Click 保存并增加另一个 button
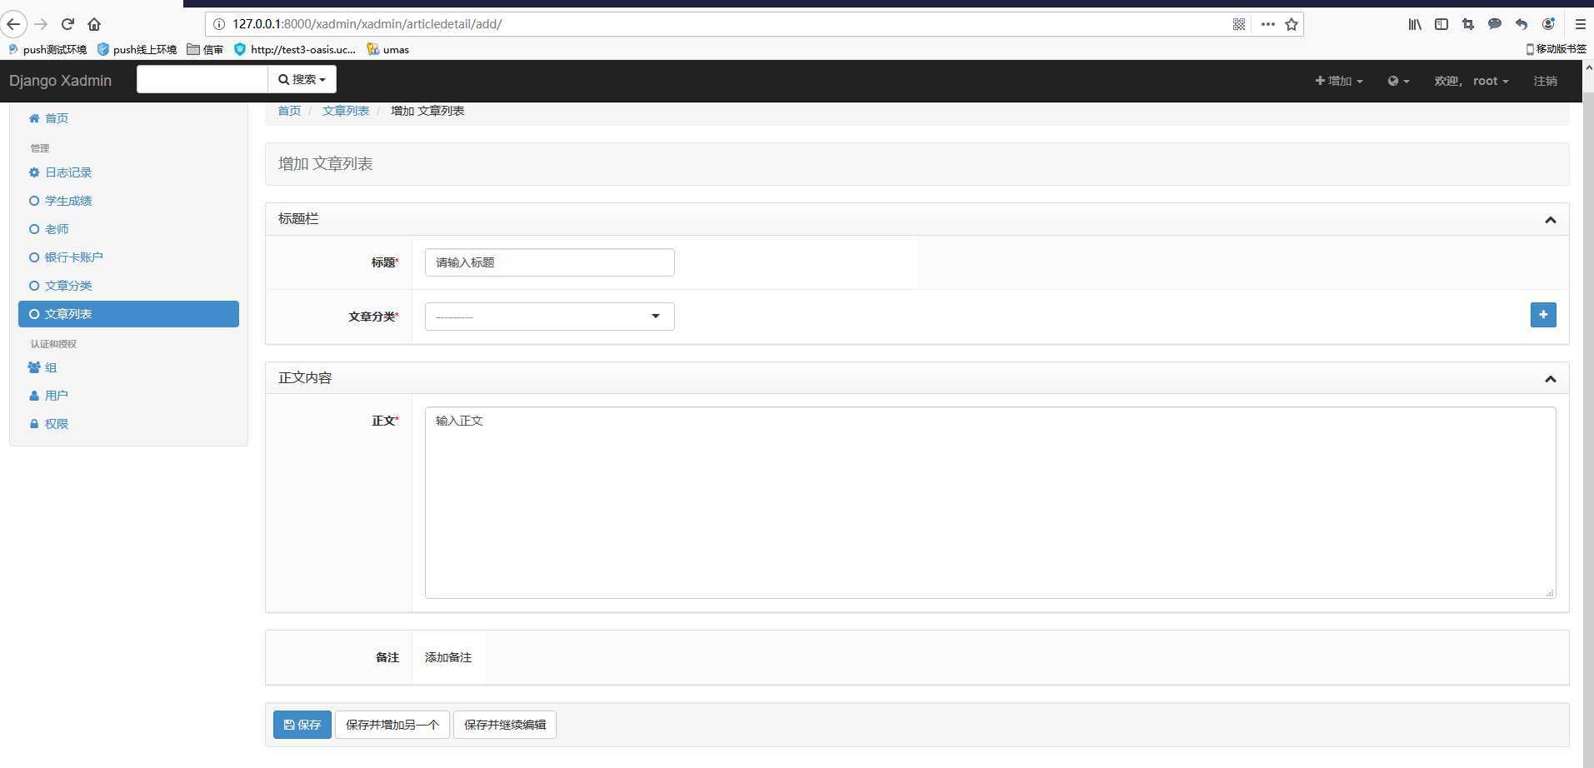This screenshot has height=768, width=1594. 392,725
